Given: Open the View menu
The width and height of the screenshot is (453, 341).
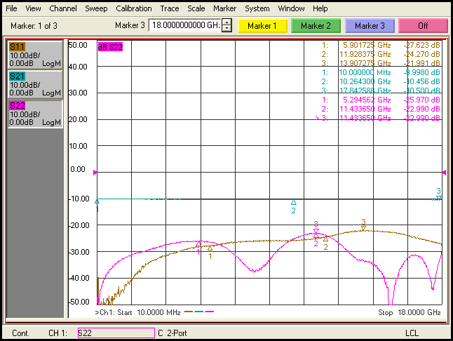Looking at the screenshot, I should [x=33, y=8].
